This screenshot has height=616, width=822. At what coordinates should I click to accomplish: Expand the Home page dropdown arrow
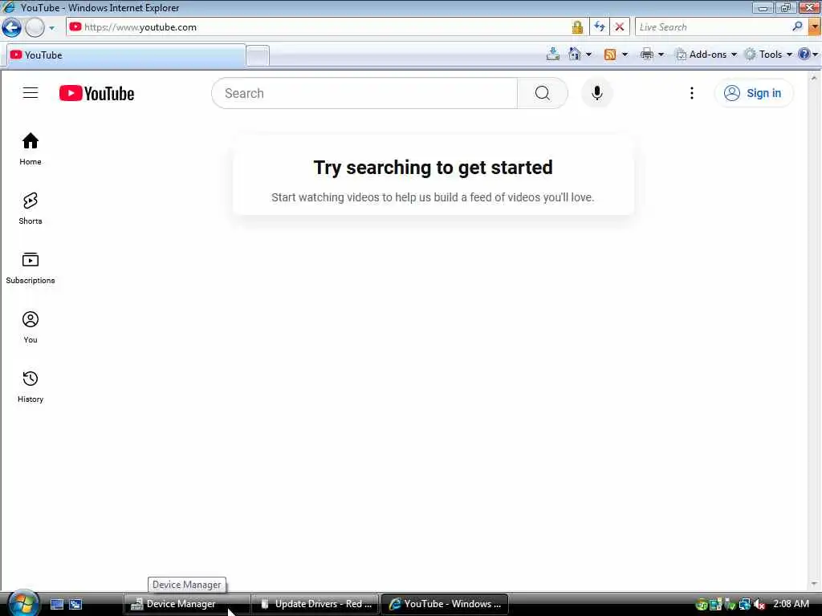coord(588,55)
